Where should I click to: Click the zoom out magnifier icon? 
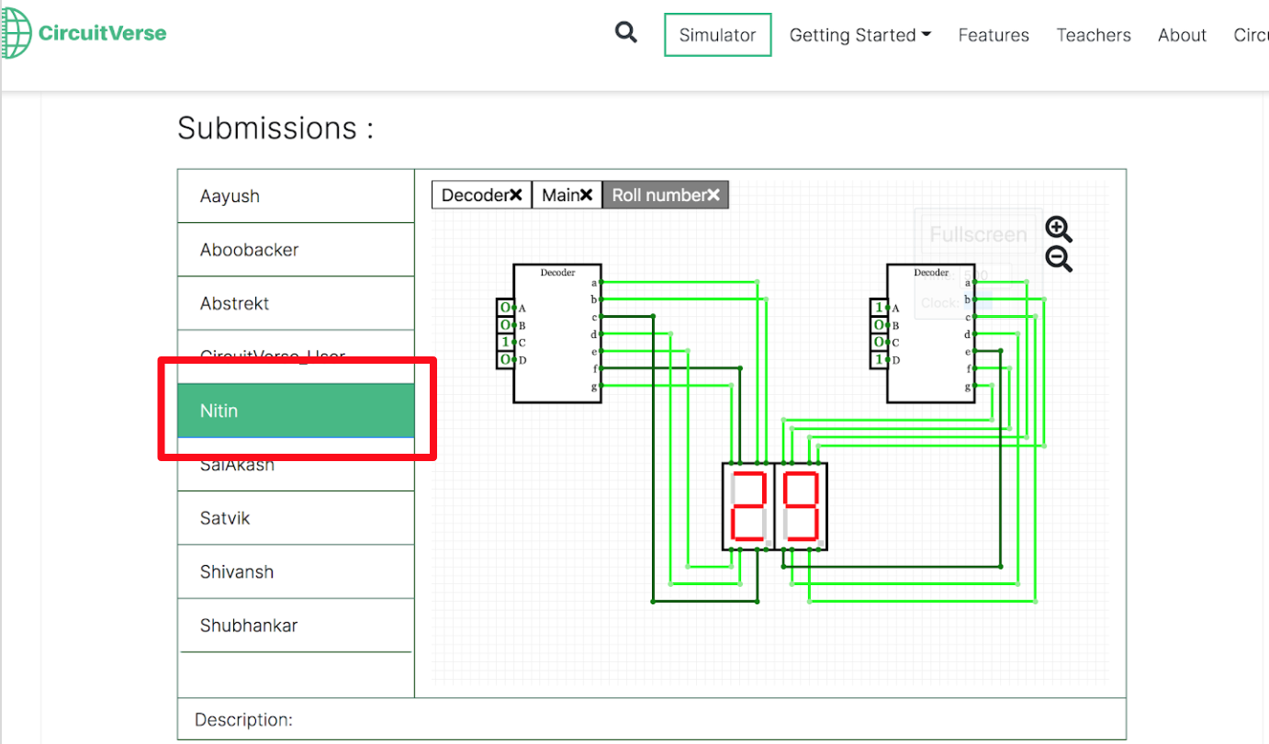[1058, 260]
